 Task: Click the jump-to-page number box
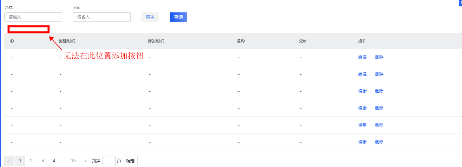pyautogui.click(x=109, y=161)
